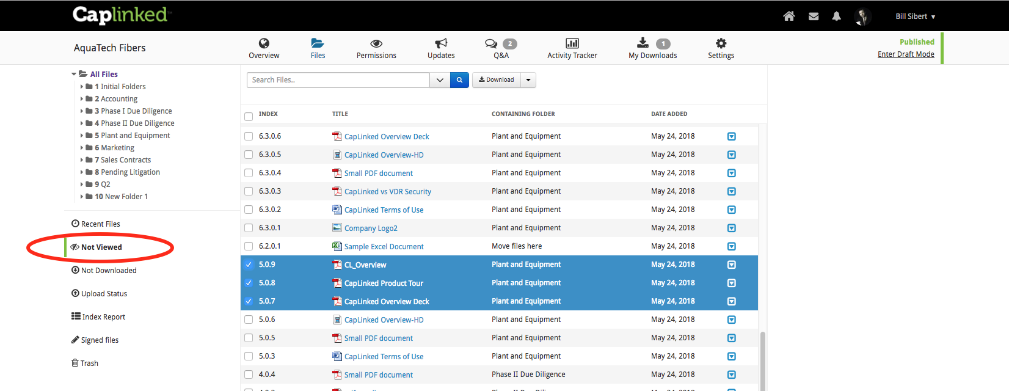Collapse the All Files tree
This screenshot has width=1009, height=391.
(x=74, y=74)
